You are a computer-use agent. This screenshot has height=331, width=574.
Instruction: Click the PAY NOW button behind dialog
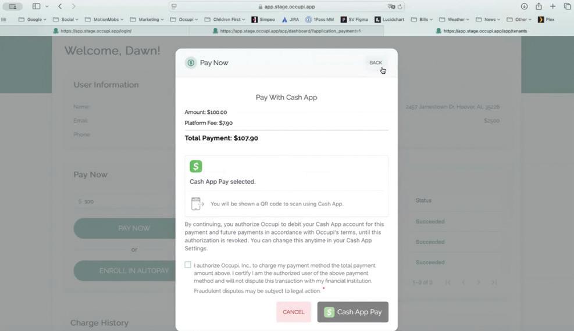125,228
